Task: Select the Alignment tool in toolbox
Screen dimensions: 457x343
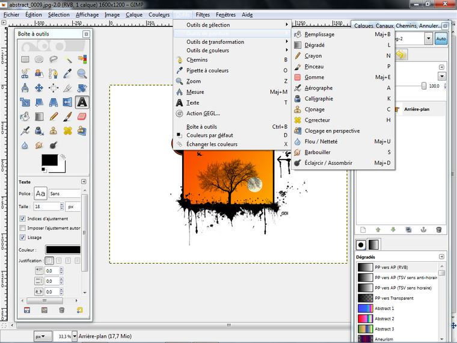Action: [54, 88]
